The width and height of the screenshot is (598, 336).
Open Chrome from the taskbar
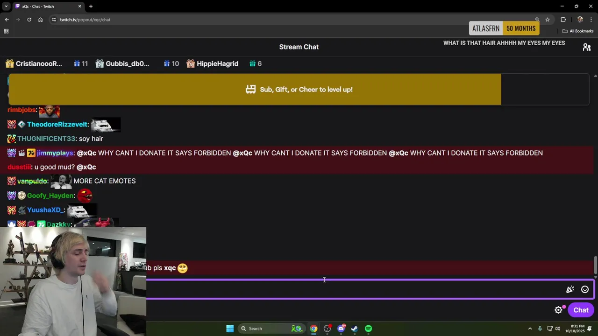point(313,329)
